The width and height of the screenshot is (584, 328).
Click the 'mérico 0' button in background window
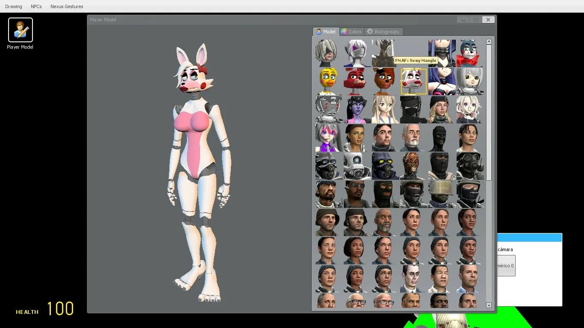[x=506, y=266]
